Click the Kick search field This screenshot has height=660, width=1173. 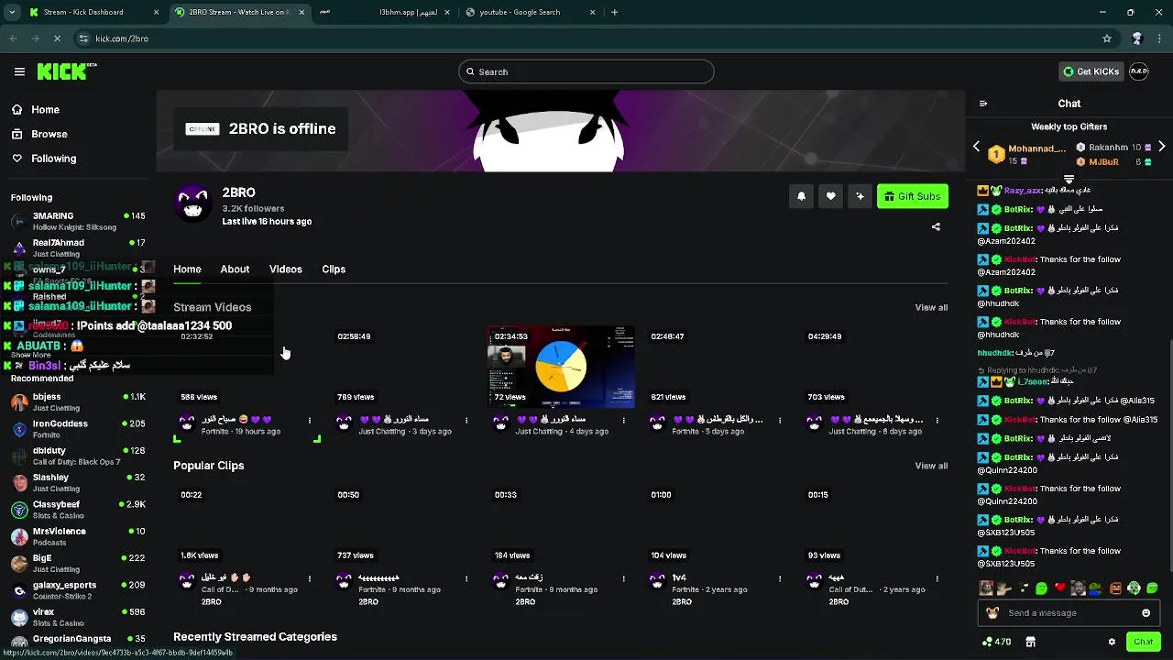586,71
